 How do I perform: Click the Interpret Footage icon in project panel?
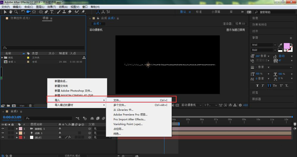pos(3,106)
